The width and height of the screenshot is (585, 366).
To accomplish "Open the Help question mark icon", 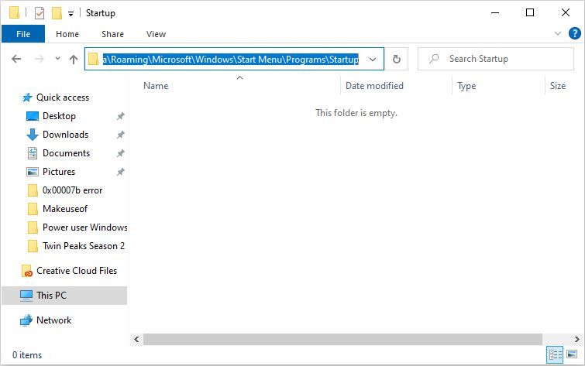I will pyautogui.click(x=574, y=34).
